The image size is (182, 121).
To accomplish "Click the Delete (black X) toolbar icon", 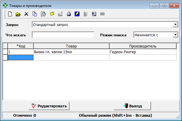I will tap(26, 14).
